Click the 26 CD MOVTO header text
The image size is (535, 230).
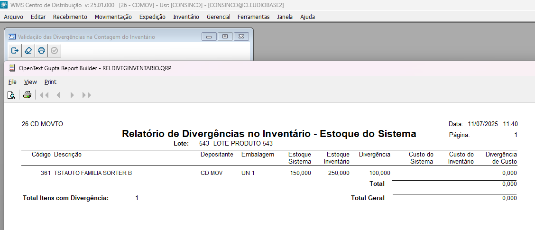[x=42, y=124]
